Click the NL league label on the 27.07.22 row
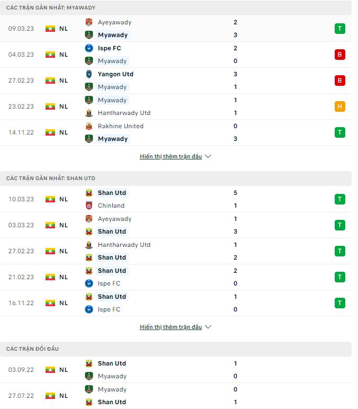This screenshot has height=409, width=358. (64, 396)
